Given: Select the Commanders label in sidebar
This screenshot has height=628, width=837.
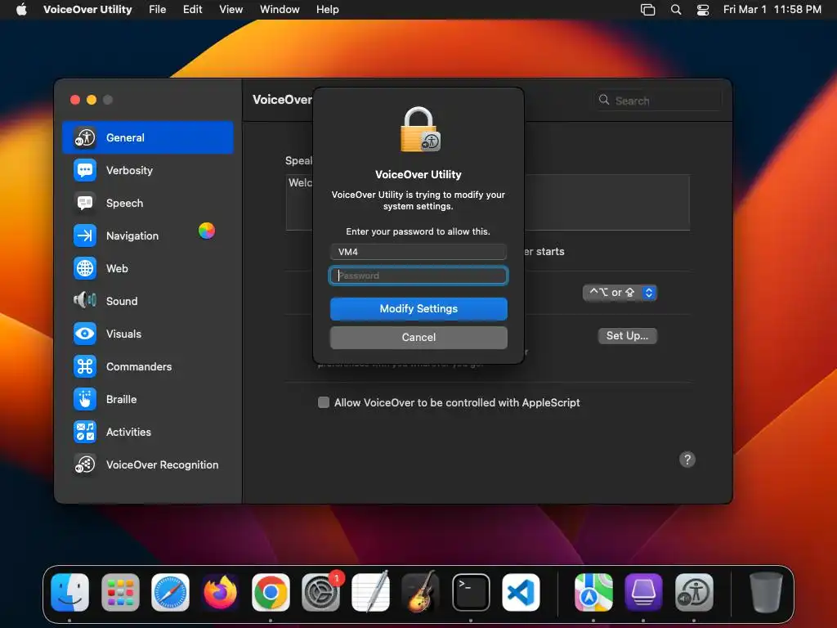Looking at the screenshot, I should click(x=139, y=366).
